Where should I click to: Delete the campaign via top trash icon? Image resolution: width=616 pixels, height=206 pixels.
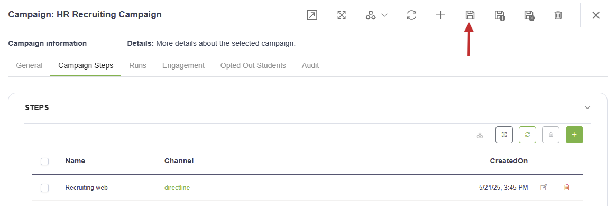tap(558, 15)
